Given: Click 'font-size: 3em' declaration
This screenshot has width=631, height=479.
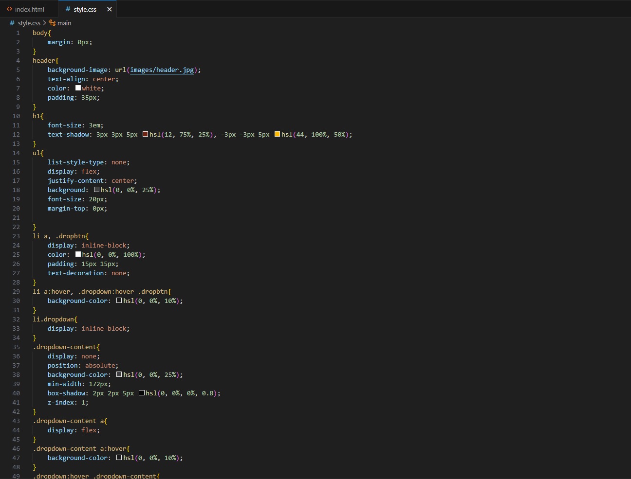Looking at the screenshot, I should click(75, 125).
